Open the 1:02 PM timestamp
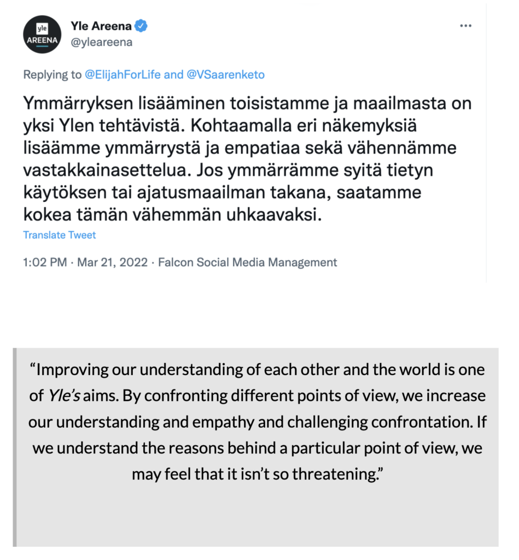 [x=45, y=262]
